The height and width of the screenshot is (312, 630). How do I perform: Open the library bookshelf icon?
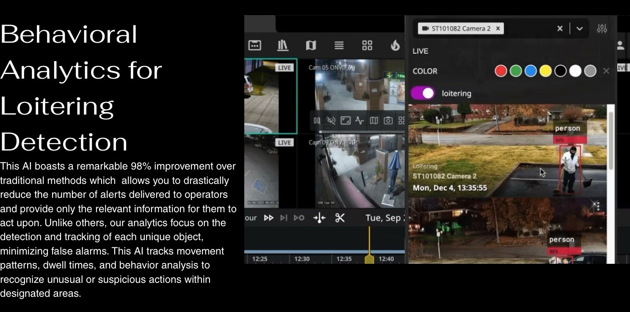282,45
